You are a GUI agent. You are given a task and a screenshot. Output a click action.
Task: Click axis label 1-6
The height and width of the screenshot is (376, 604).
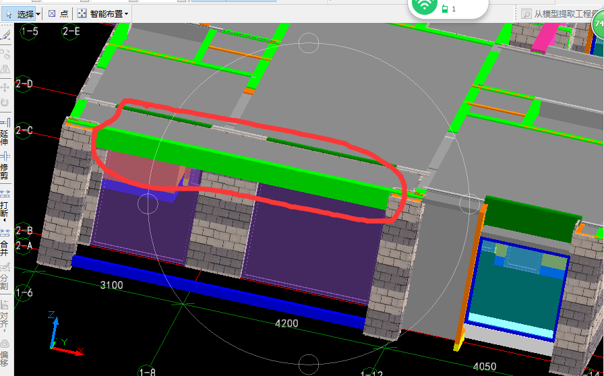pyautogui.click(x=24, y=293)
